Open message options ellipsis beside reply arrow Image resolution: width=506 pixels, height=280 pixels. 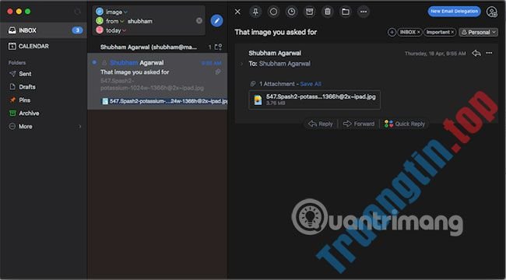tap(489, 53)
